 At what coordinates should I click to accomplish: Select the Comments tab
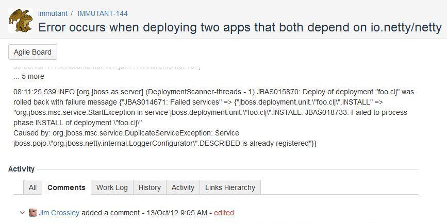click(x=67, y=187)
